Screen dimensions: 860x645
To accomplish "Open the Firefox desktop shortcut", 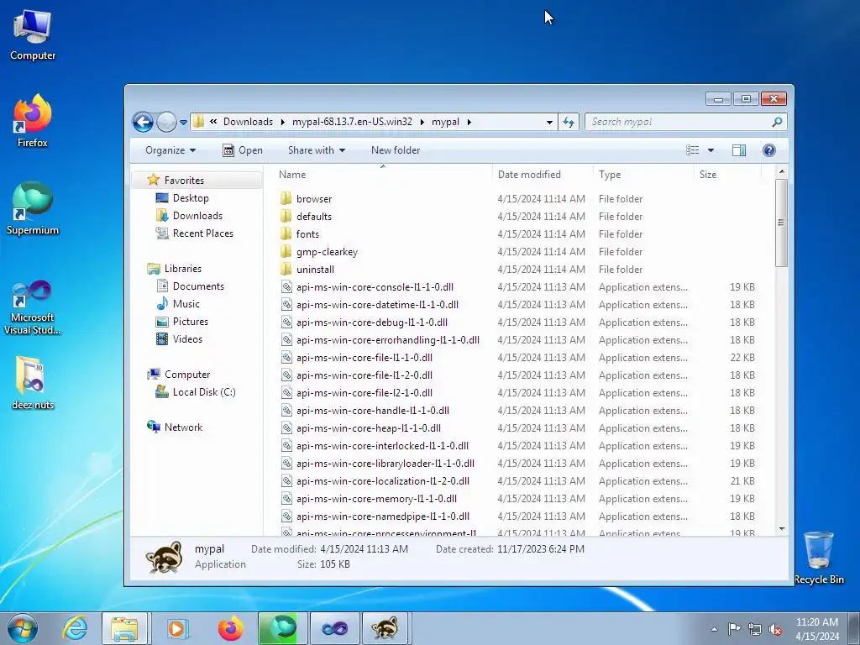I will 33,121.
